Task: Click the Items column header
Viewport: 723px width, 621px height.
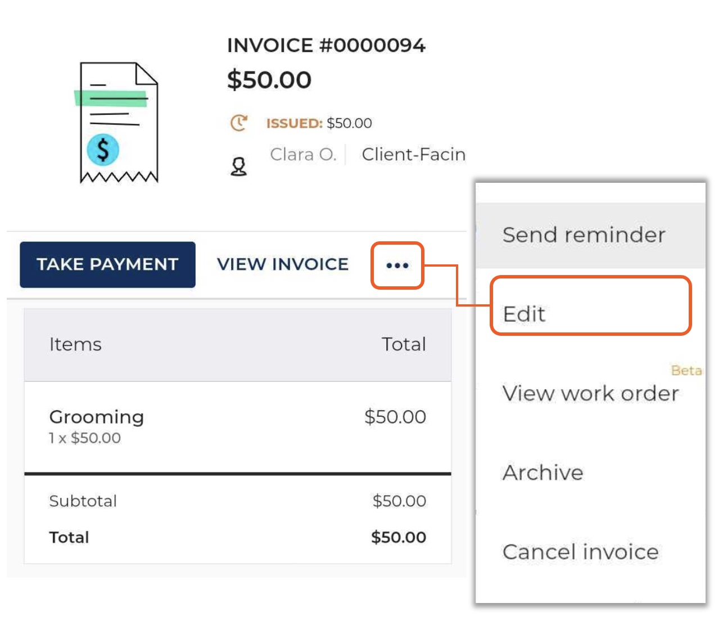Action: (75, 344)
